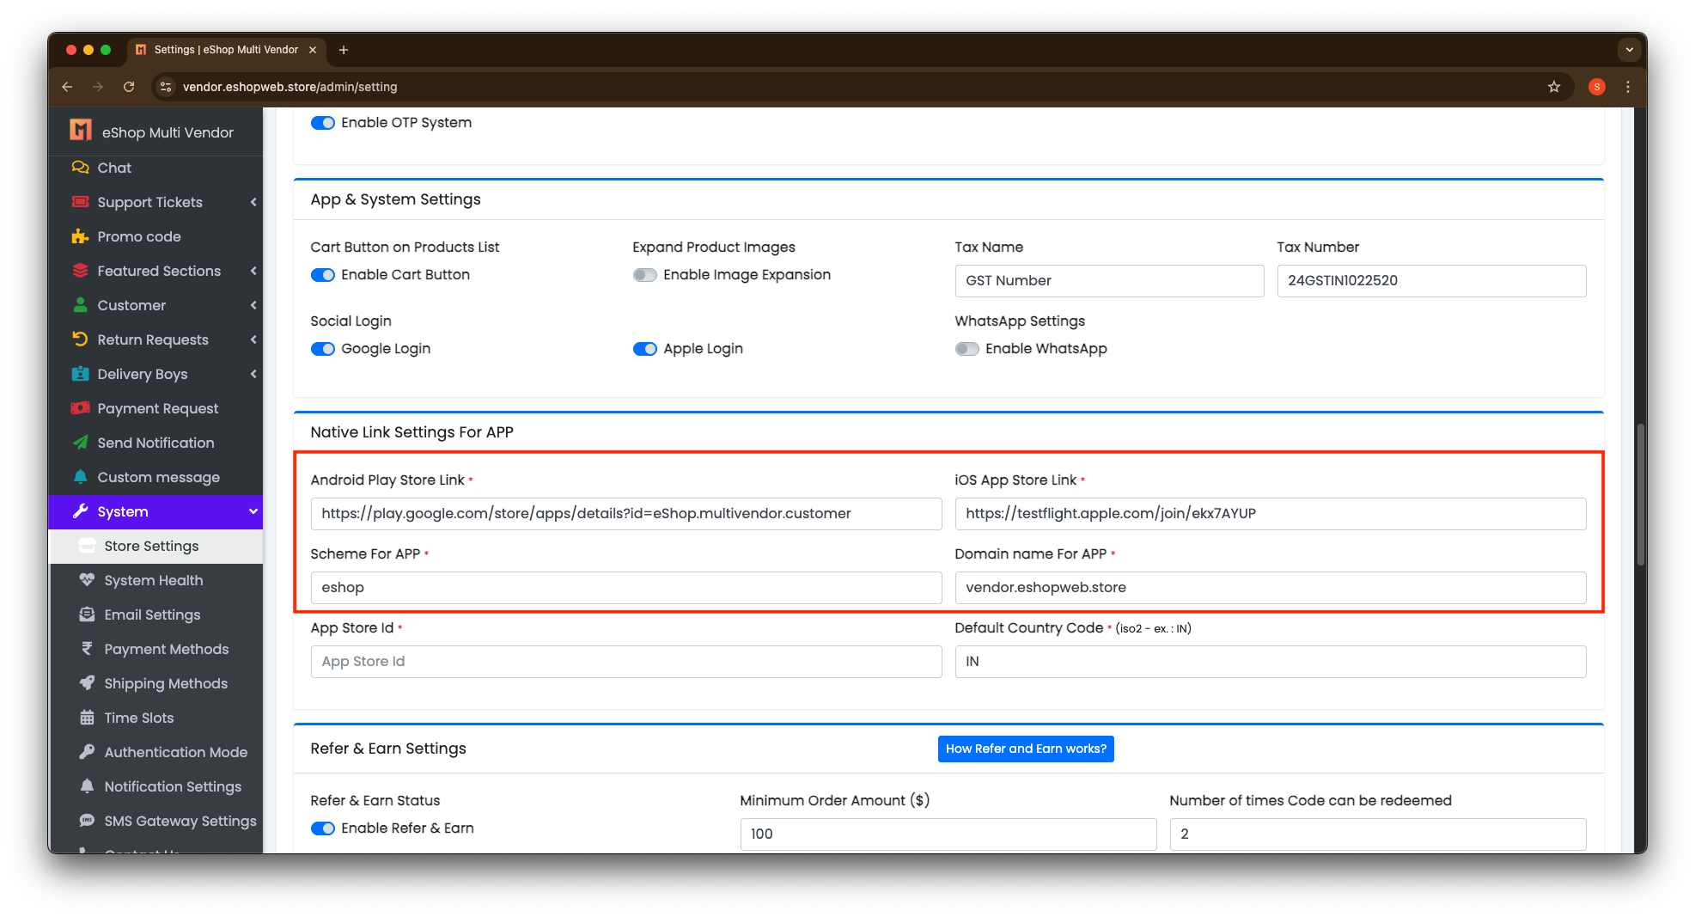
Task: Switch to the Settings | eShop browser tab
Action: pyautogui.click(x=226, y=50)
